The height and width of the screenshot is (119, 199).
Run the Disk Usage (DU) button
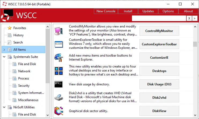coord(159,84)
